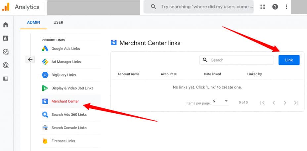307x151 pixels.
Task: Click the Display & Video 360 icon
Action: [x=45, y=88]
